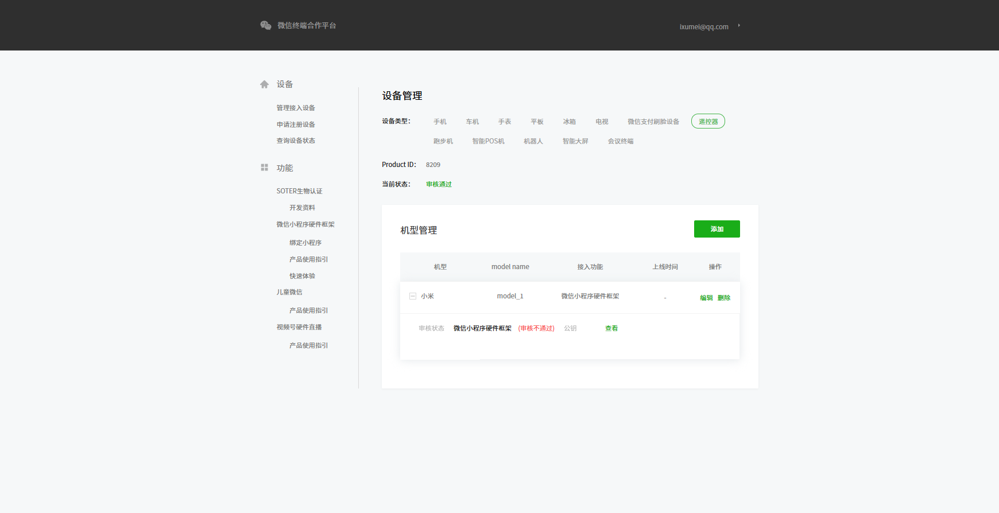Click 查看 next to 公钥

point(611,328)
